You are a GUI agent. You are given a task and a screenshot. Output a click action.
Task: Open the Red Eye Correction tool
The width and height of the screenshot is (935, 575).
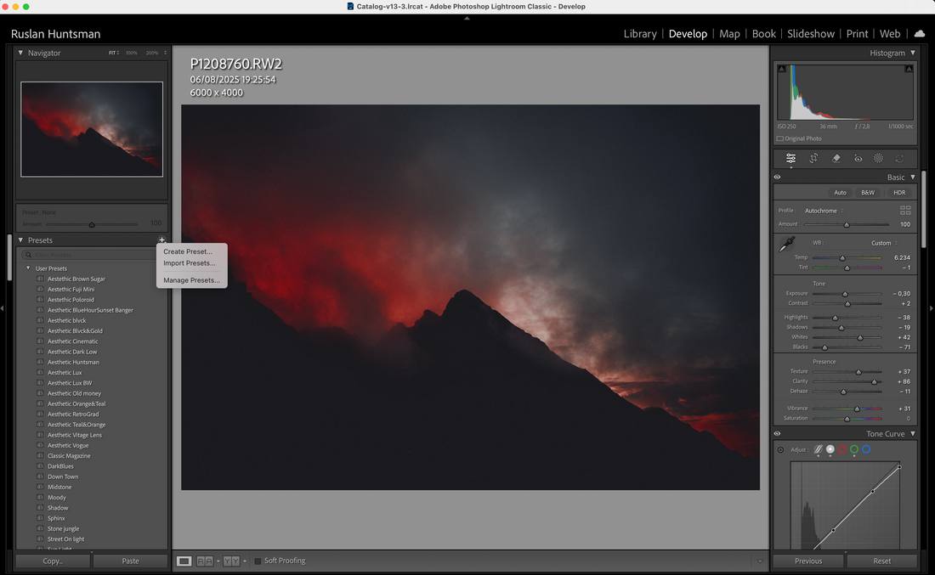[x=858, y=158]
